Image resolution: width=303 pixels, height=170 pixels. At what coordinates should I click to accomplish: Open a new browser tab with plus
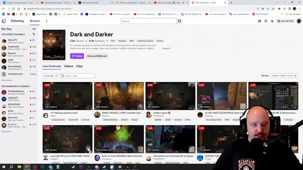point(231,3)
